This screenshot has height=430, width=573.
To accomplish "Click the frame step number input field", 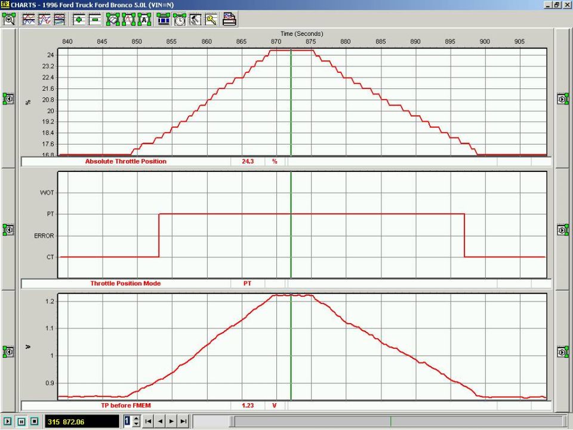I will [128, 421].
